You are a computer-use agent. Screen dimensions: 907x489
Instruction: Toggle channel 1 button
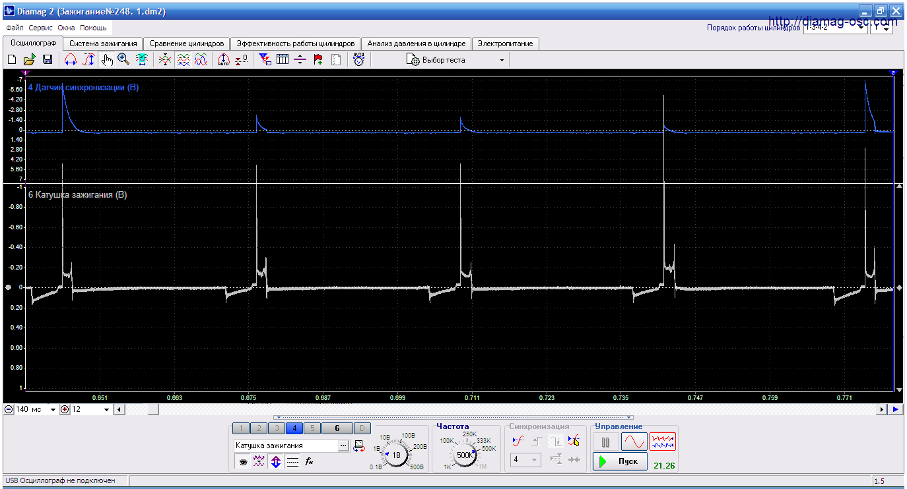pos(241,428)
